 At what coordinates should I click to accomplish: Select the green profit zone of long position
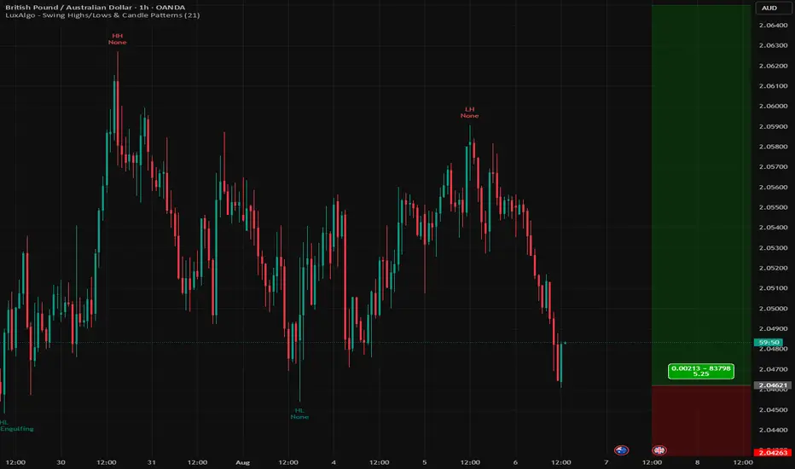(701, 195)
